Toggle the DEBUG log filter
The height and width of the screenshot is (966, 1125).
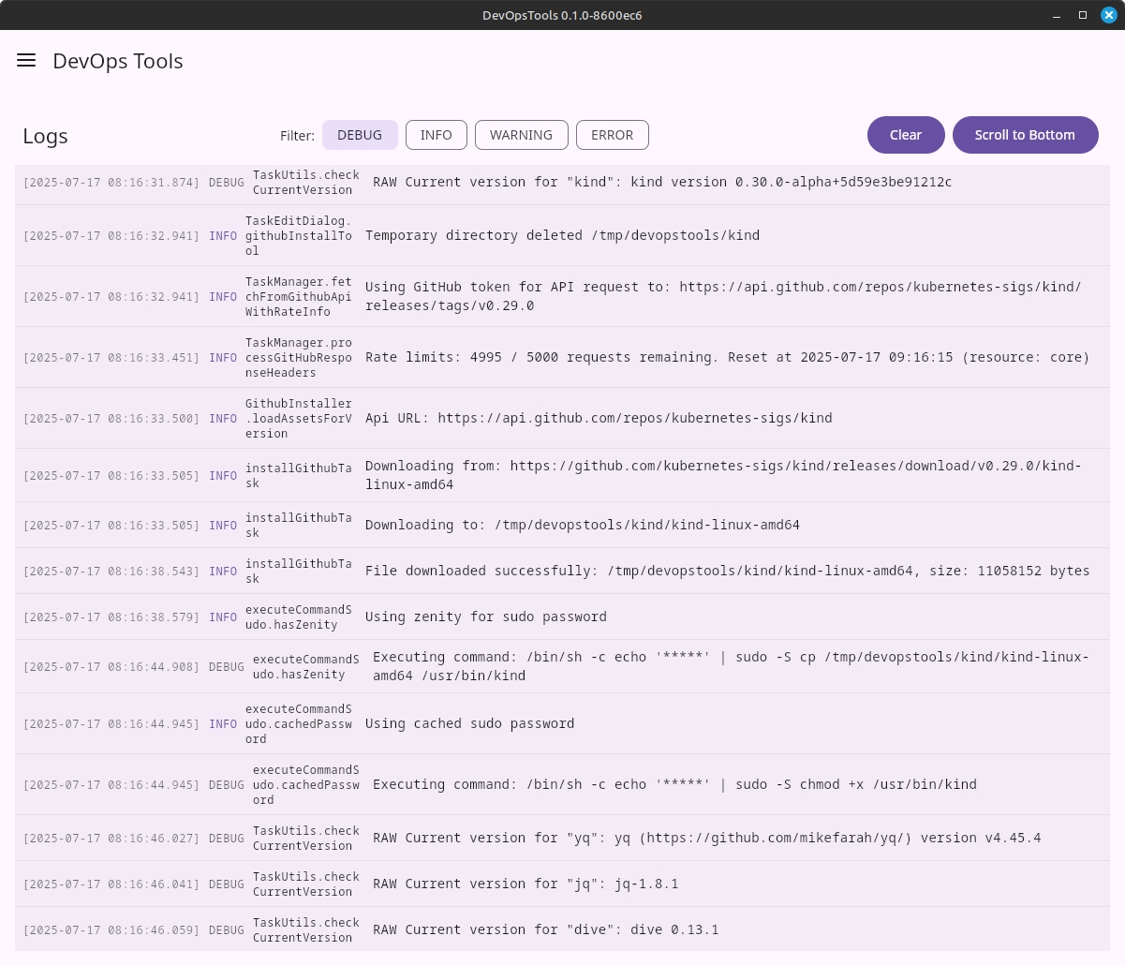click(360, 135)
